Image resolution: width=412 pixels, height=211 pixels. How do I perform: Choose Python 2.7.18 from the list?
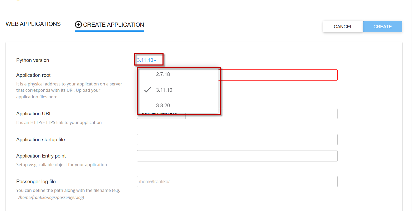pos(163,74)
